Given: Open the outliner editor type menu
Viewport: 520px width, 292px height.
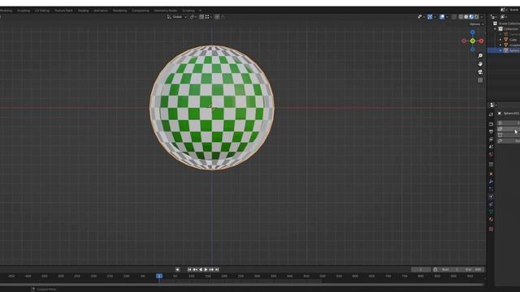Looking at the screenshot, I should coord(494,17).
